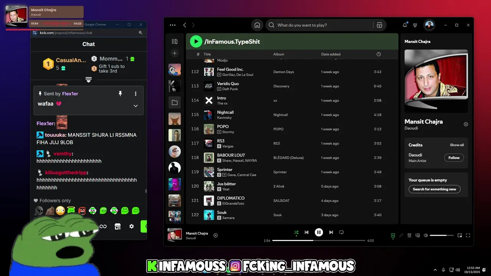Click Search for something new

click(434, 189)
